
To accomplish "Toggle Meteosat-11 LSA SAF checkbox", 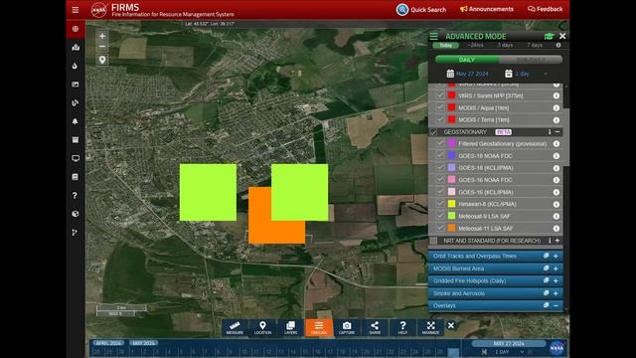I will (x=440, y=228).
